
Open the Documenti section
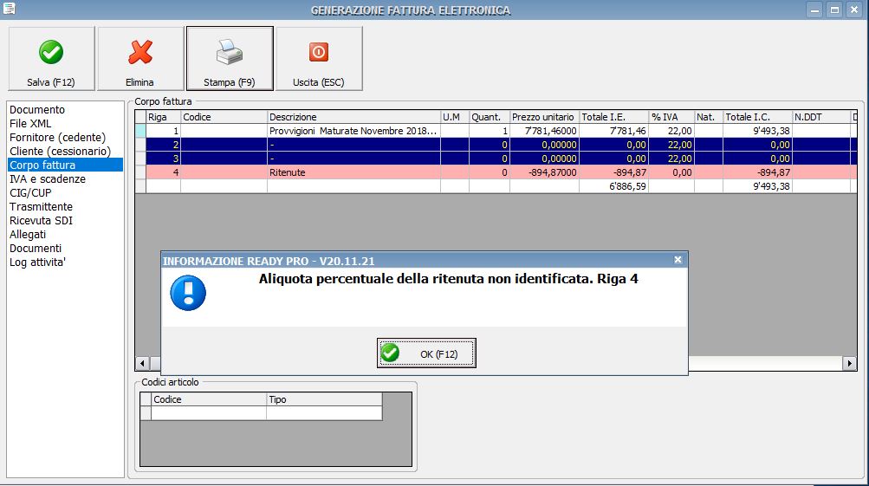36,249
